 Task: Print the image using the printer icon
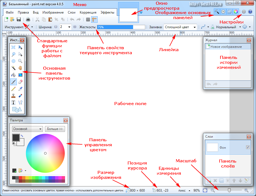[28, 19]
